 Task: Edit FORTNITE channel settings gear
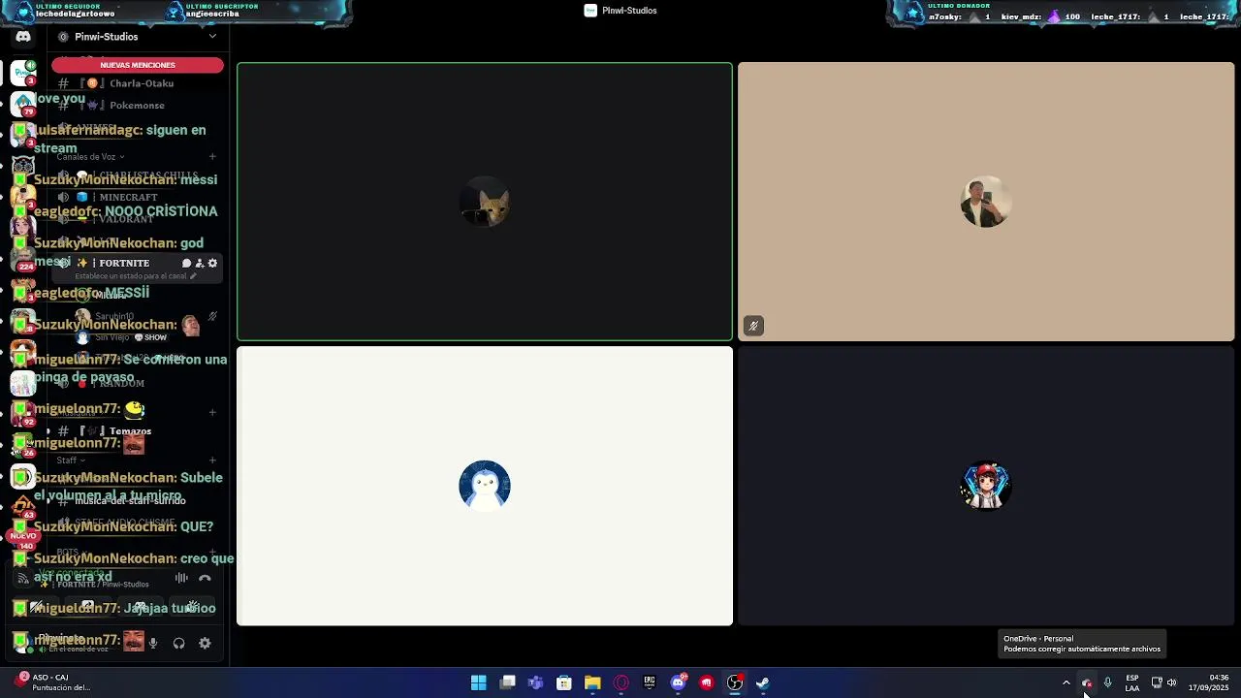(x=212, y=263)
